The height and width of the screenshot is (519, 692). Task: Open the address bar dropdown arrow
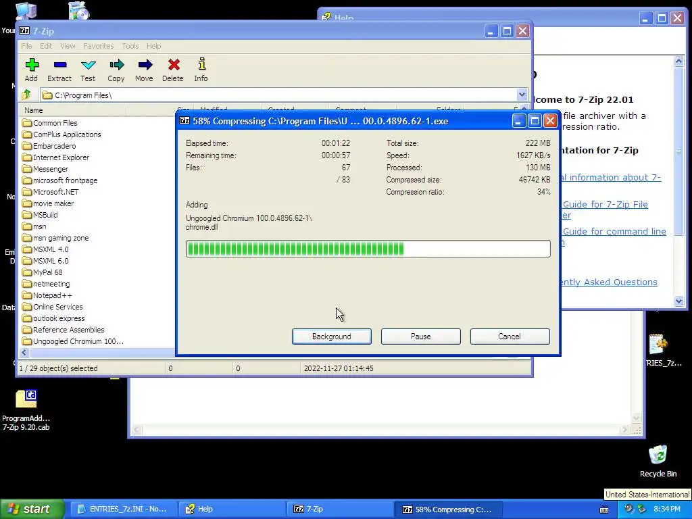pyautogui.click(x=522, y=95)
